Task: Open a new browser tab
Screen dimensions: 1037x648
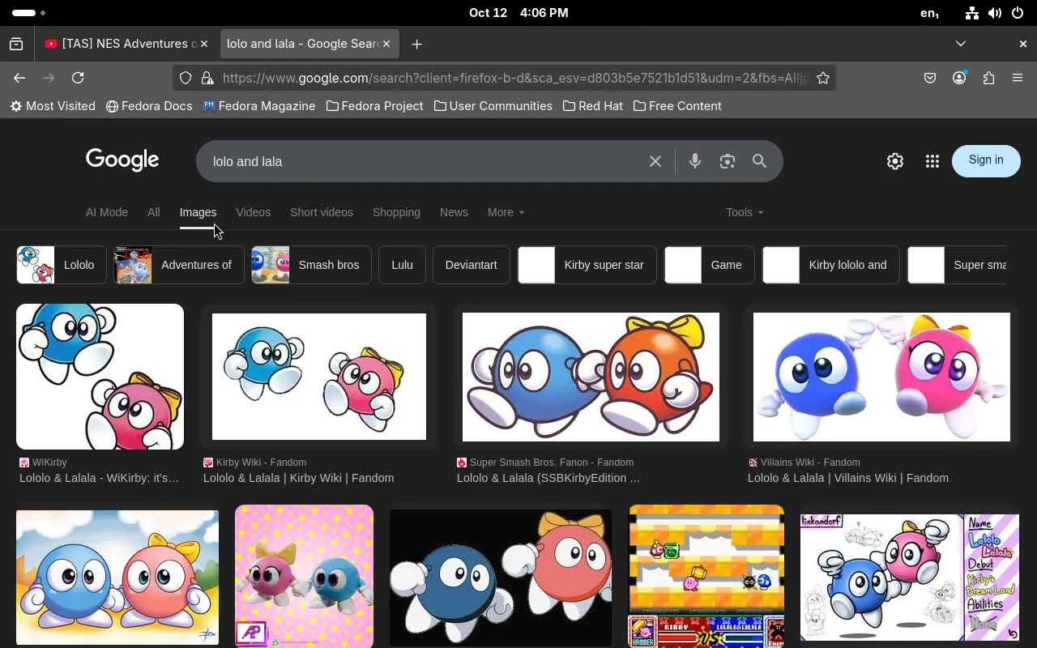Action: (416, 44)
